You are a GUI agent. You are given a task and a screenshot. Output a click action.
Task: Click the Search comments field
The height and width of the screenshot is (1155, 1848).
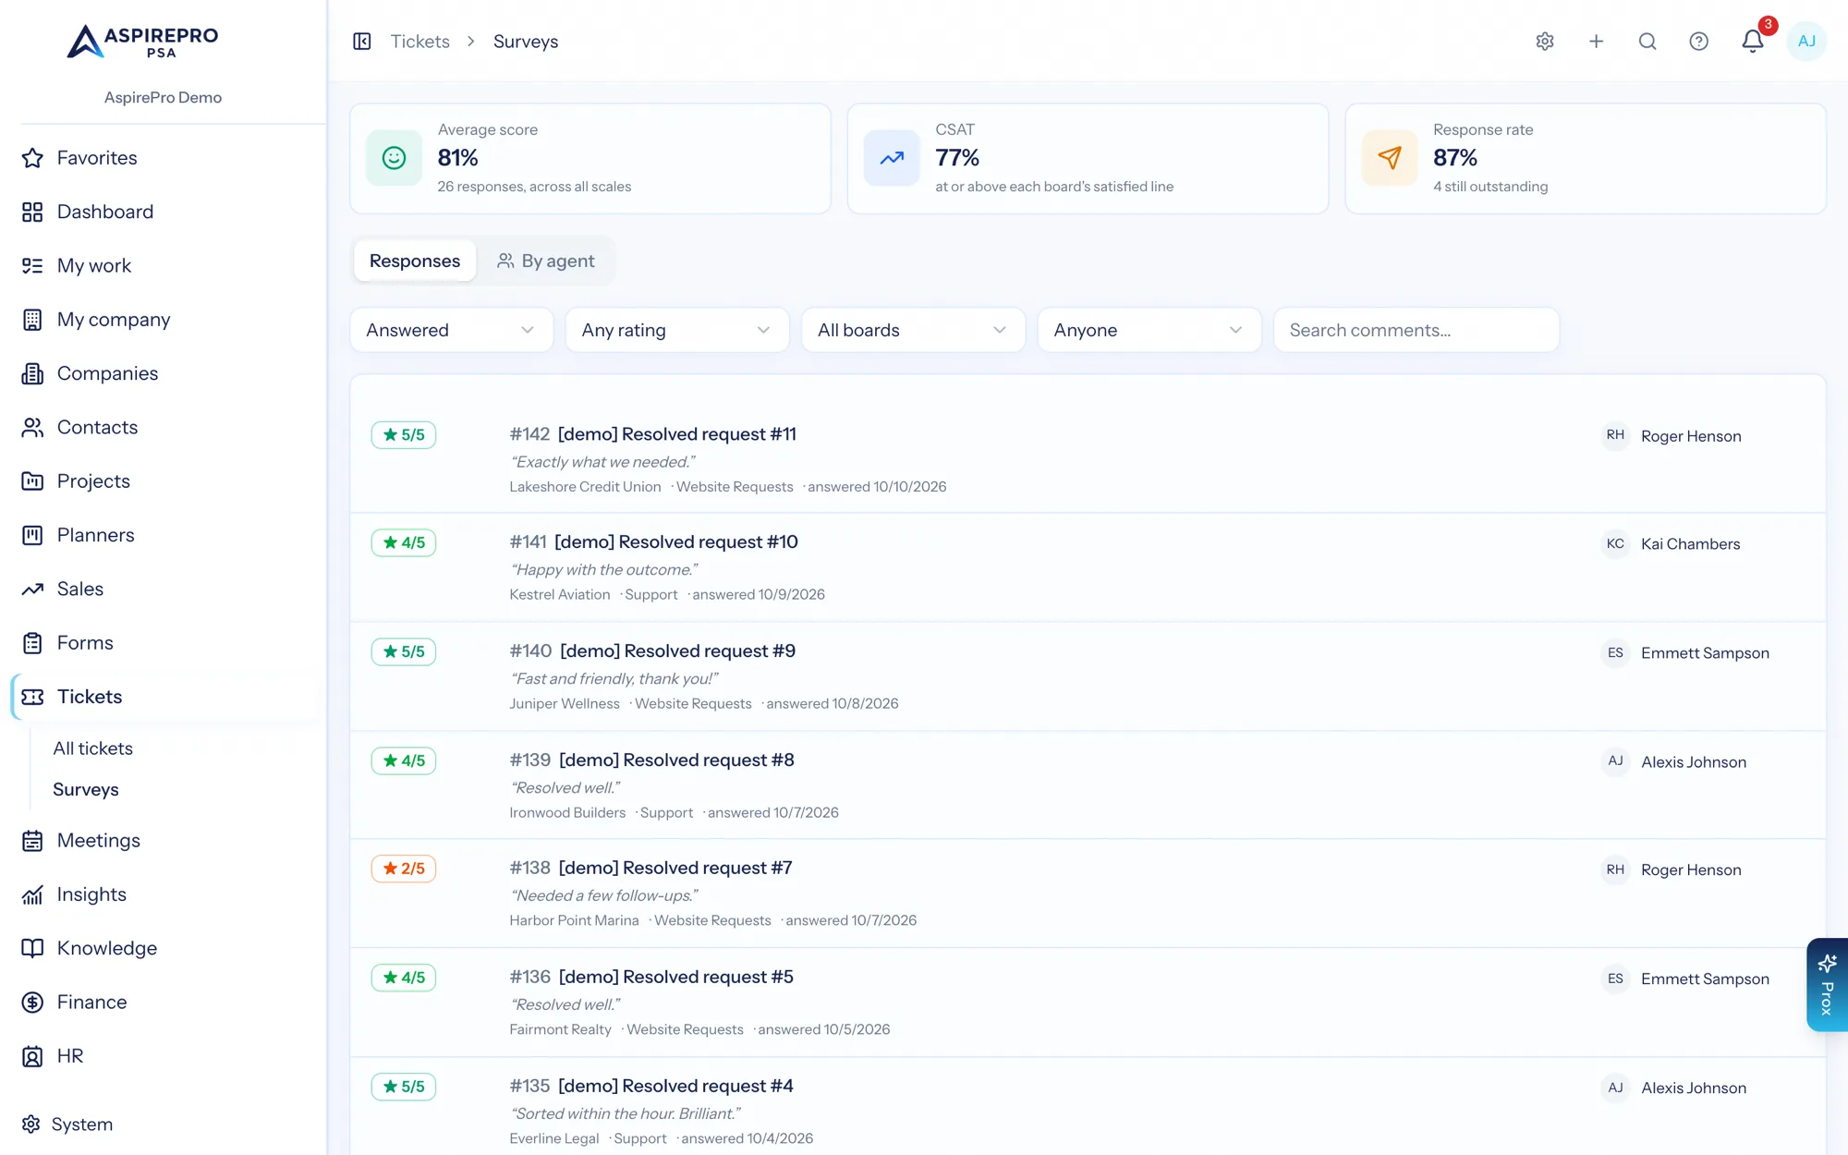click(x=1416, y=330)
